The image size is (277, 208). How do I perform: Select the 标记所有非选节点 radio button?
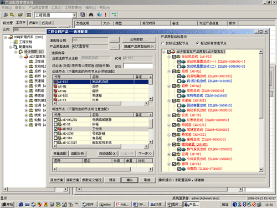click(x=197, y=43)
